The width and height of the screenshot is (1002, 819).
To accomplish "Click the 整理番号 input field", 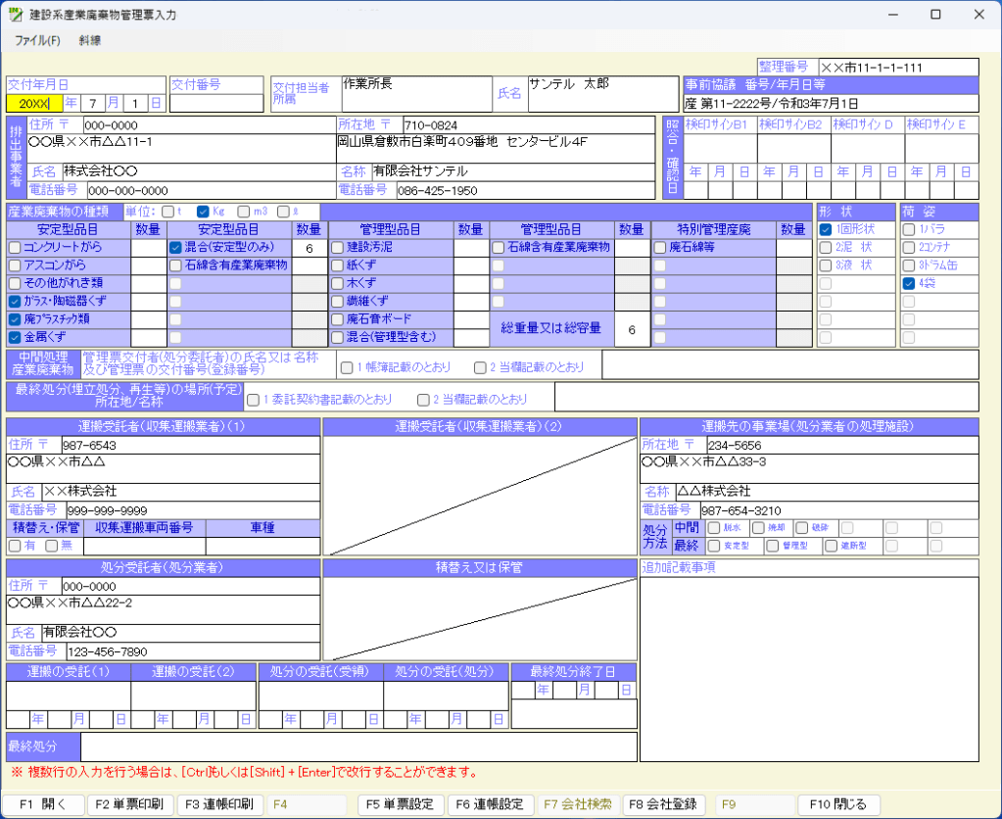I will tap(897, 67).
